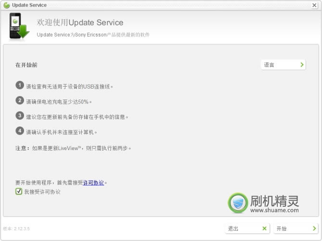
Task: Click the Sony Ericsson logo in title bar
Action: click(7, 5)
